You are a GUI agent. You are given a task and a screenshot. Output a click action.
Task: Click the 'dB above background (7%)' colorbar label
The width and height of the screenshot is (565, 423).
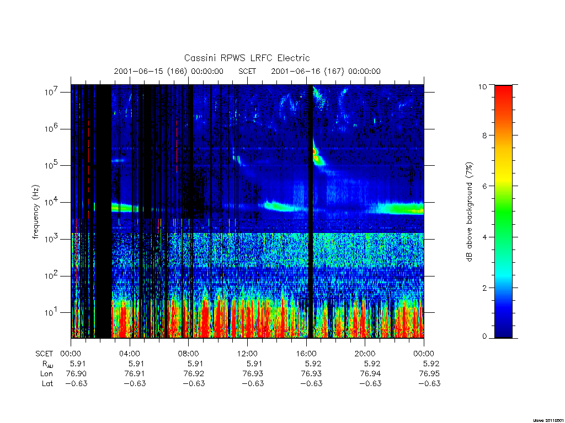coord(469,212)
